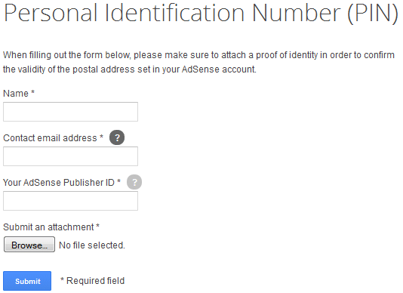Click the 'Submit an attachment' label
403x293 pixels.
48,227
